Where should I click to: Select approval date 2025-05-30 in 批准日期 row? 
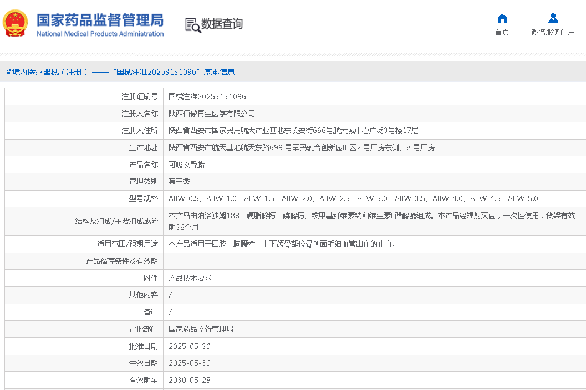coord(190,346)
